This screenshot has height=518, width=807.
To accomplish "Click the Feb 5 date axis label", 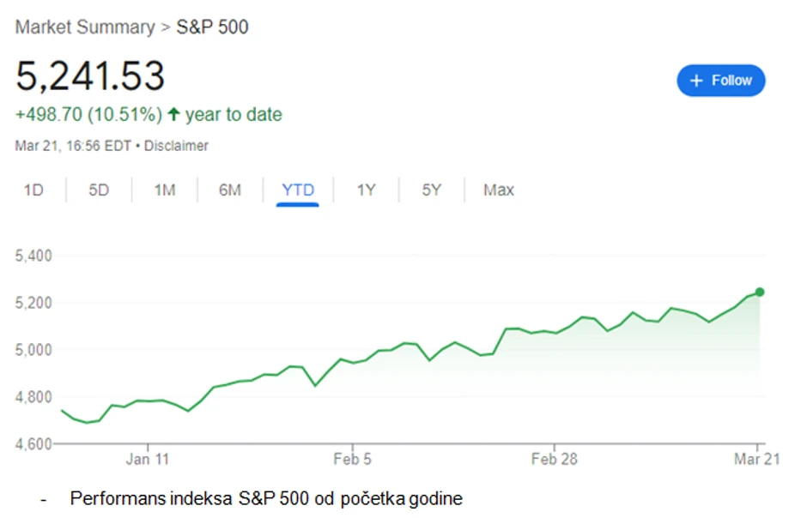I will (352, 460).
